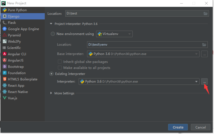Collapse the Project Interpreter section
This screenshot has height=134, width=214.
51,24
